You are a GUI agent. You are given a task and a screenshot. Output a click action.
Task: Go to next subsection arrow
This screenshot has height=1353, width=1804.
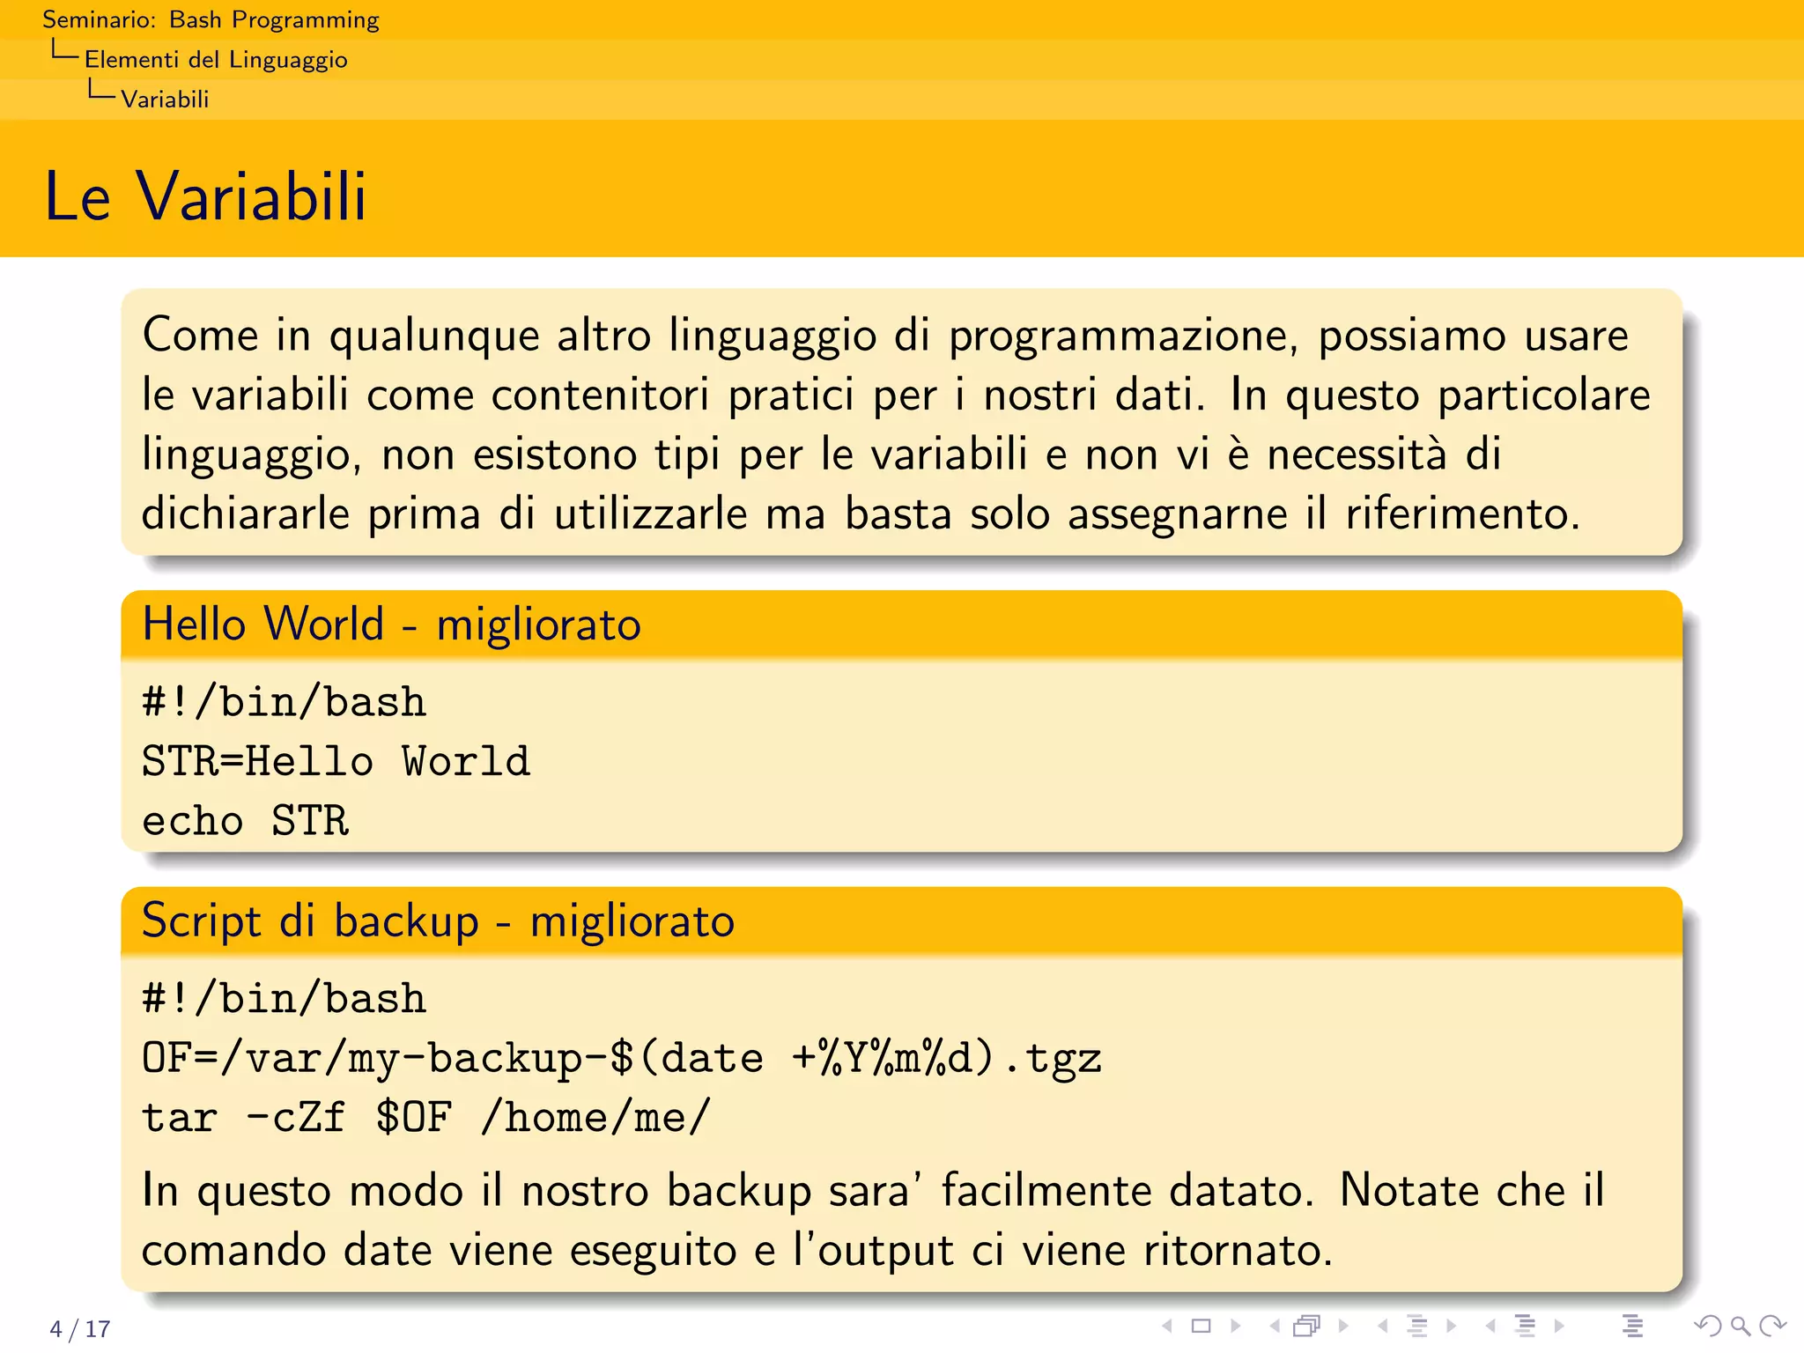point(1452,1326)
